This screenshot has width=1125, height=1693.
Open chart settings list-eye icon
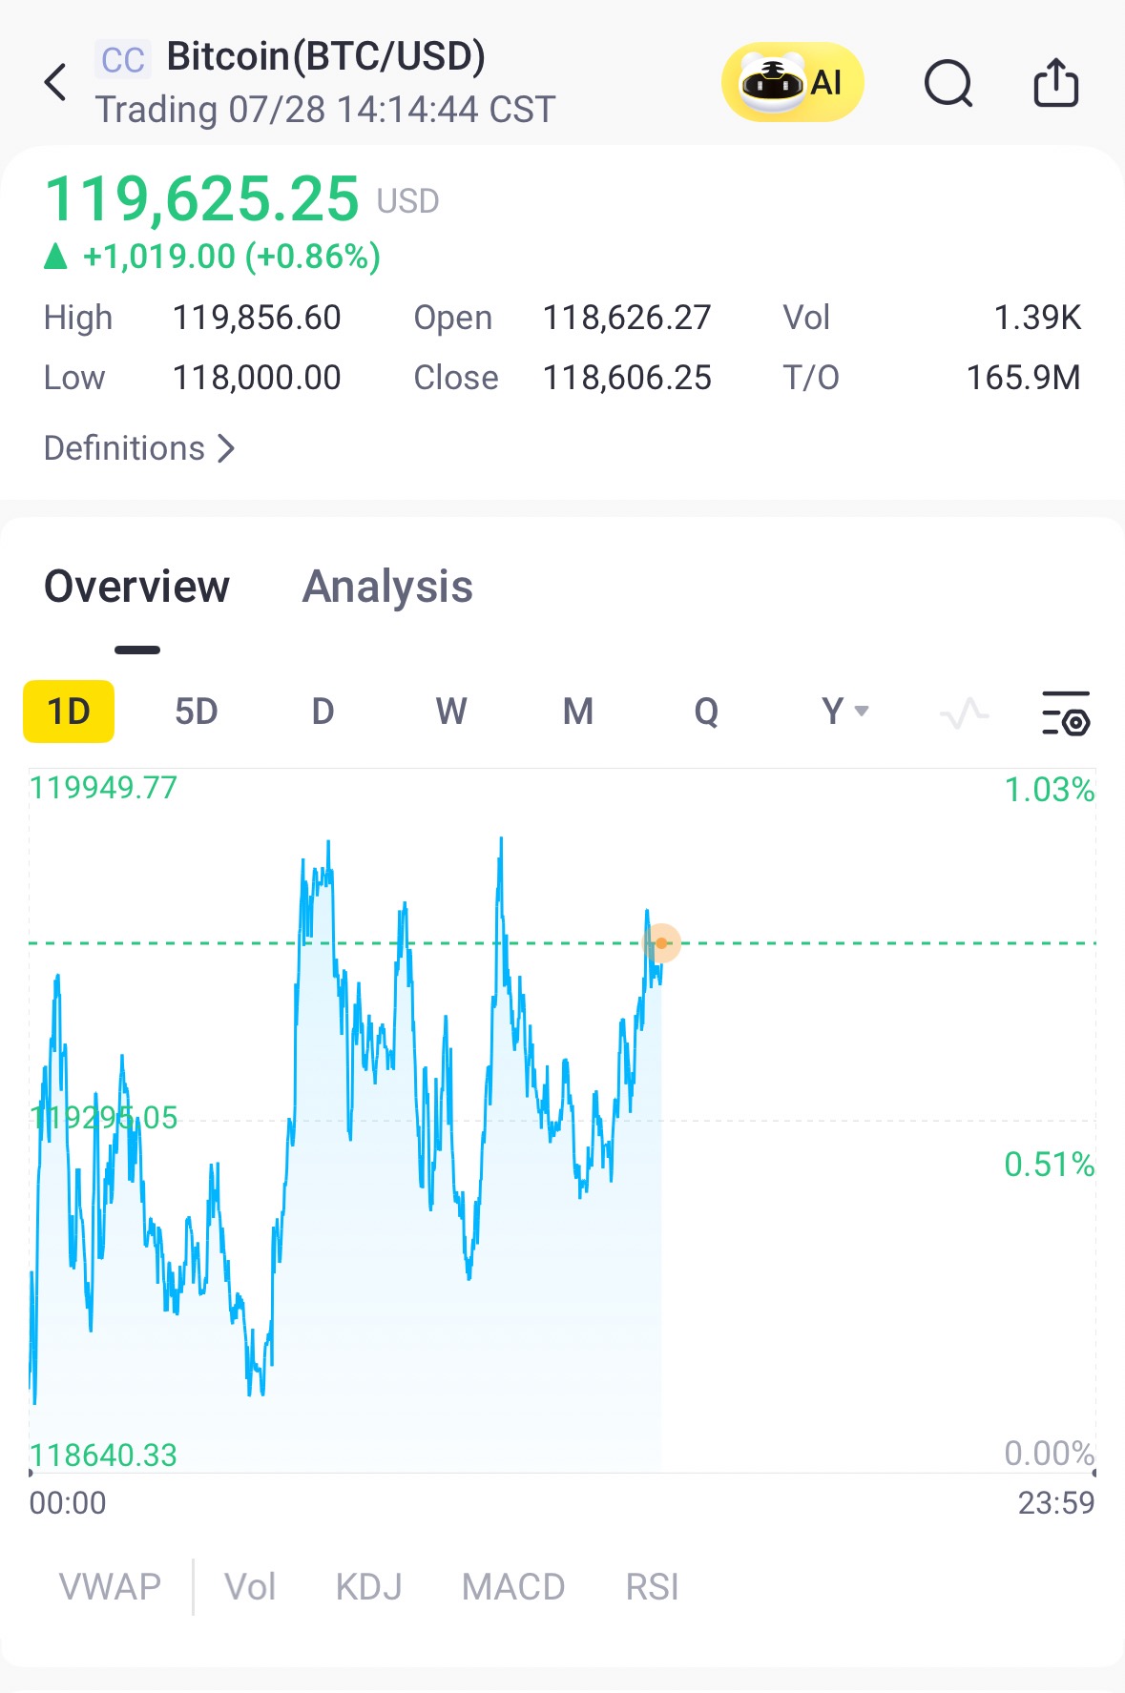point(1066,712)
